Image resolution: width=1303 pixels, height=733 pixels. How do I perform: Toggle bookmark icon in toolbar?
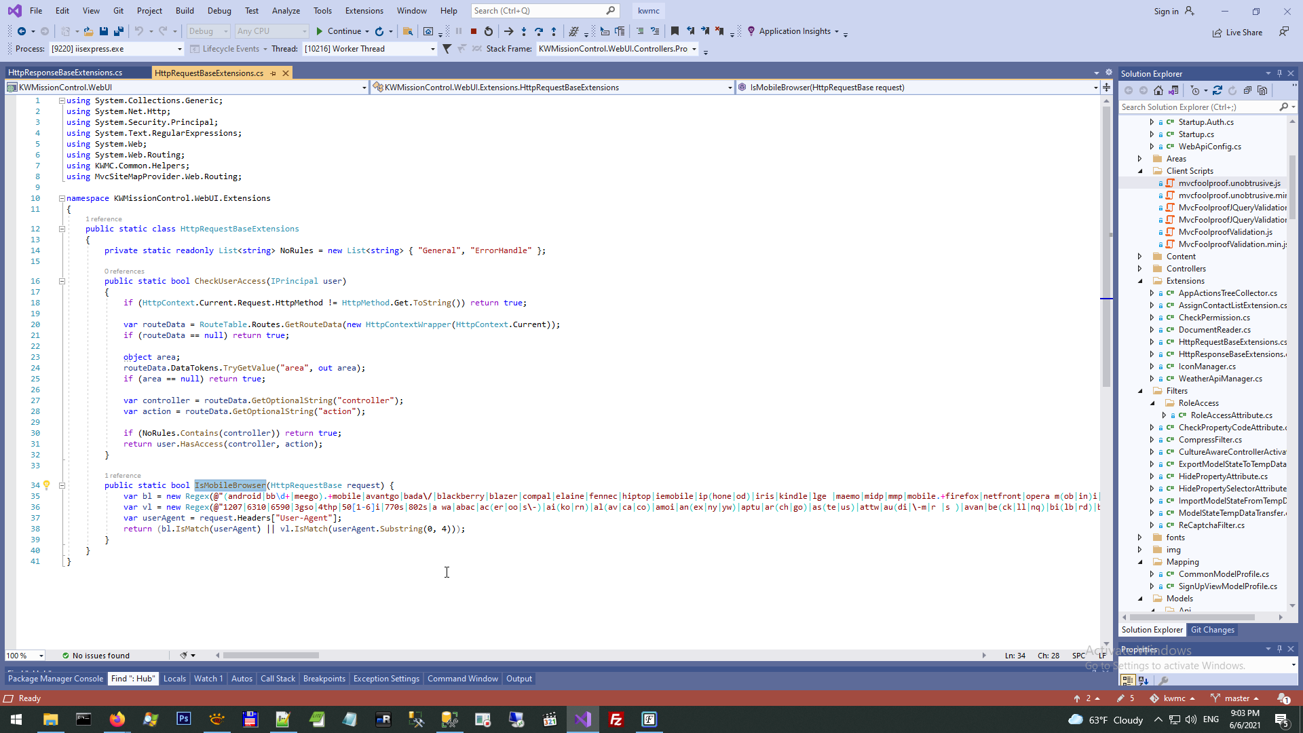click(x=675, y=31)
